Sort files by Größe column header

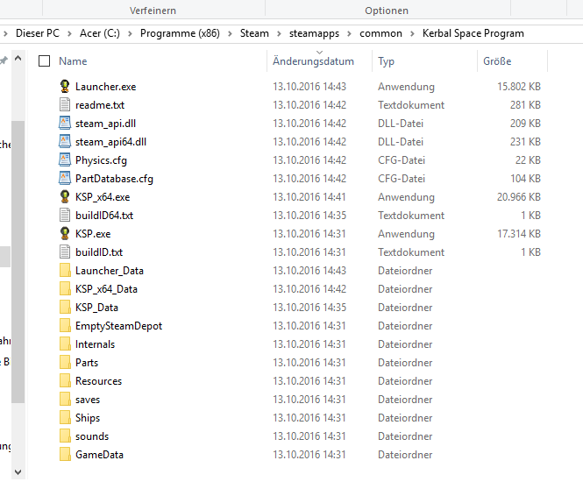coord(497,62)
